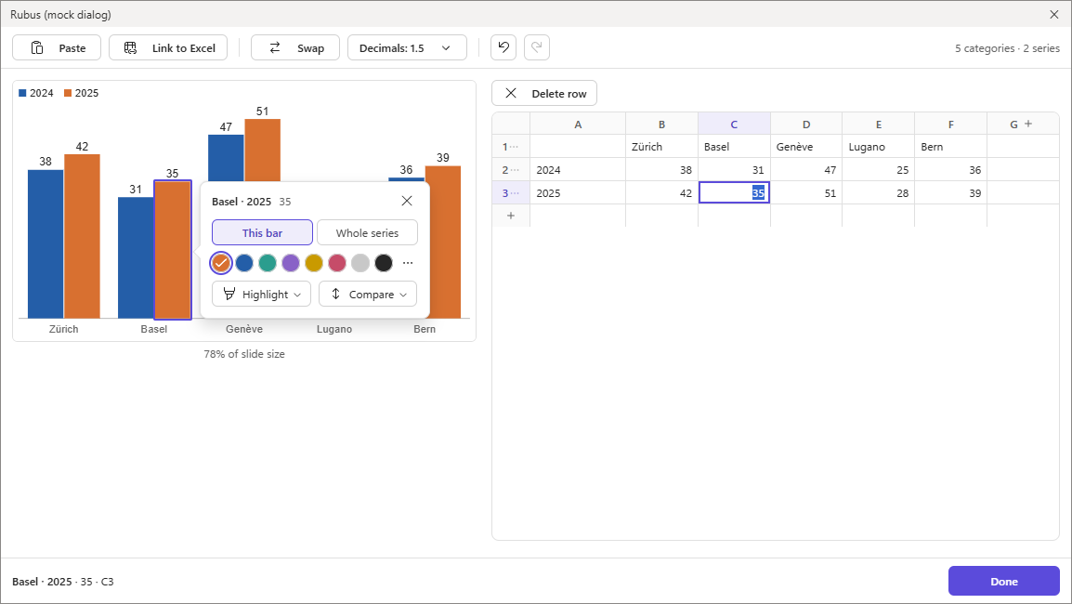Click the Genève header cell
The height and width of the screenshot is (604, 1072).
[x=806, y=147]
